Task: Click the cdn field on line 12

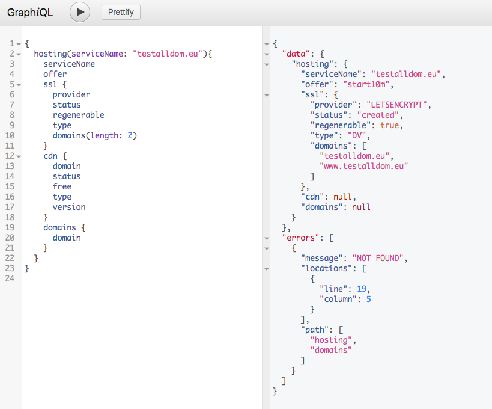Action: pyautogui.click(x=50, y=156)
